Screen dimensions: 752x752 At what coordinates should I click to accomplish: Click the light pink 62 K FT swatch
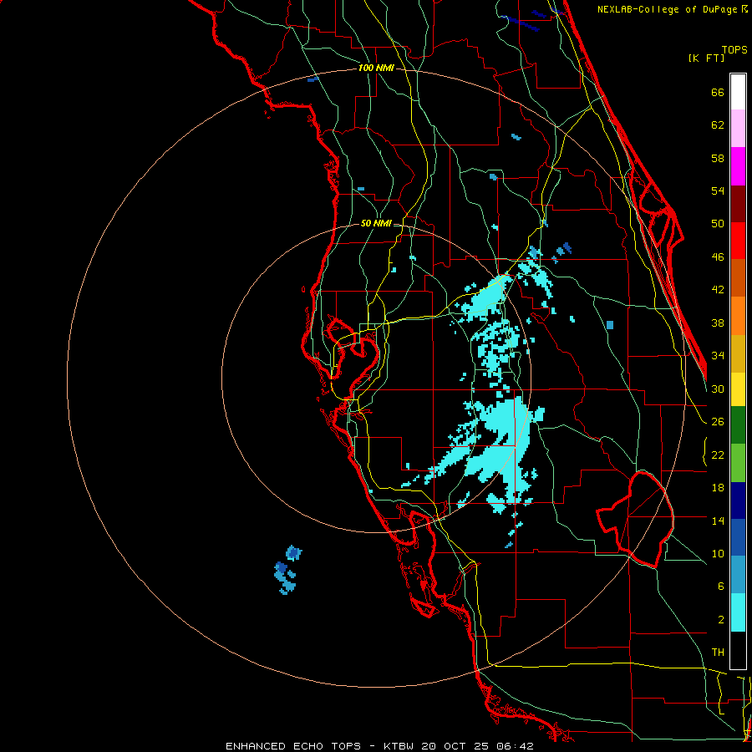click(738, 129)
